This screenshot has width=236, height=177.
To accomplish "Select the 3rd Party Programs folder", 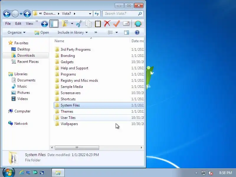I will [76, 50].
